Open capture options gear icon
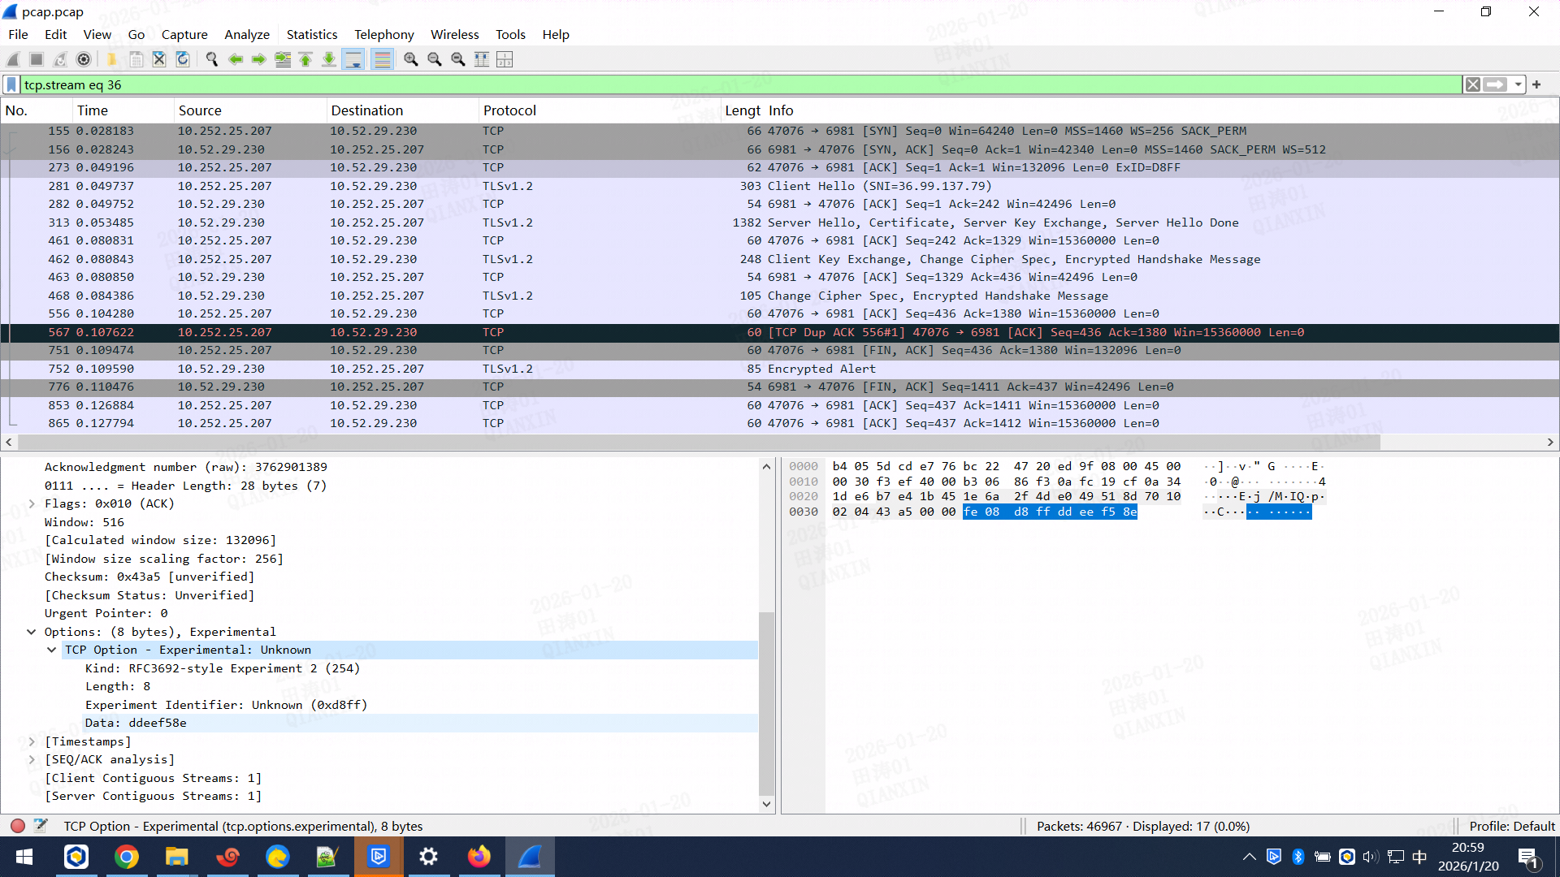Screen dimensions: 1560x877 [x=84, y=59]
